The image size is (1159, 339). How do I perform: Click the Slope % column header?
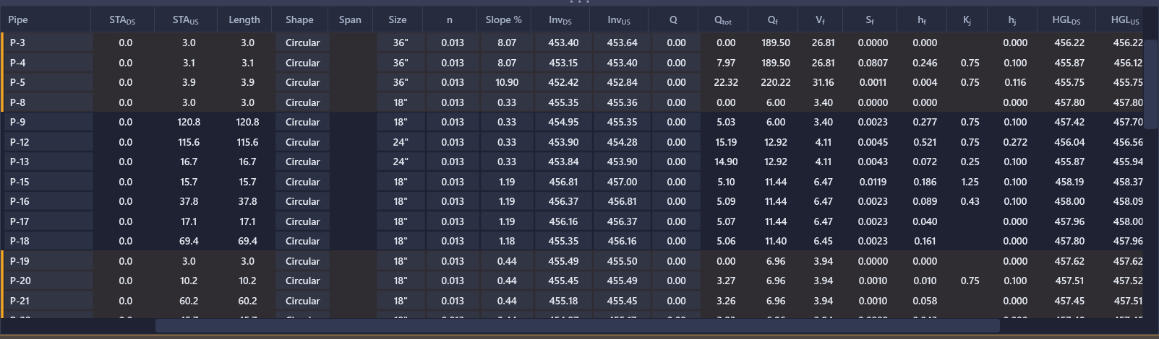503,19
